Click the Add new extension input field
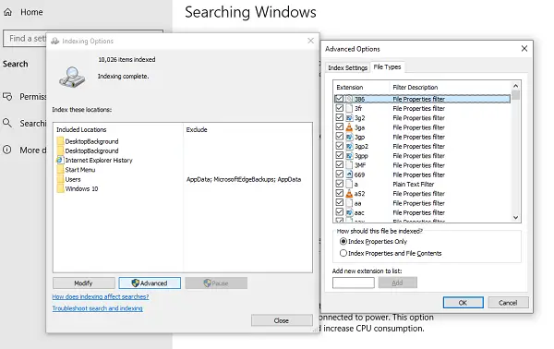Screen dimensions: 554x349 coord(354,283)
